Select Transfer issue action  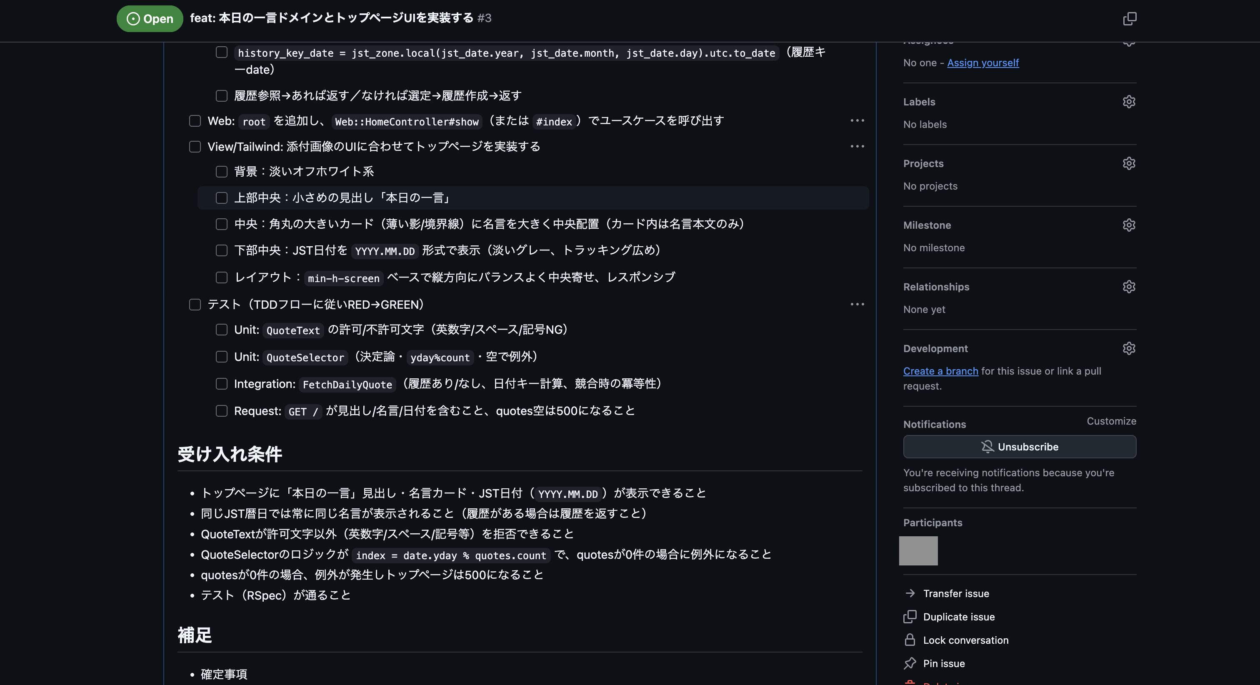tap(955, 593)
